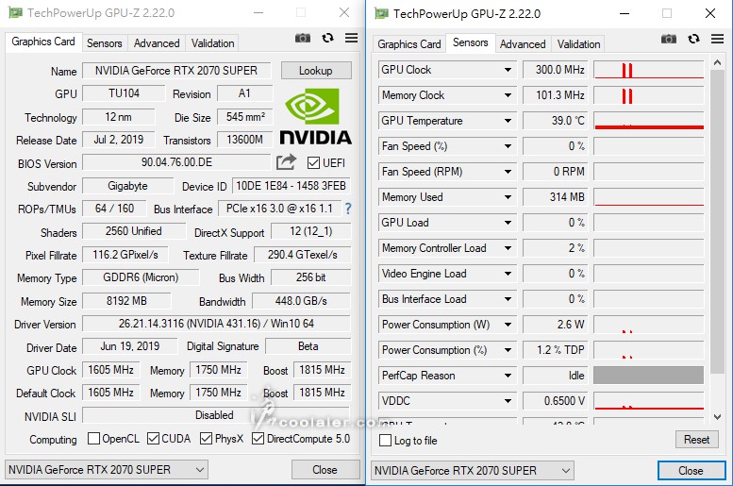The height and width of the screenshot is (486, 733).
Task: Click the NVIDIA logo image
Action: 315,117
